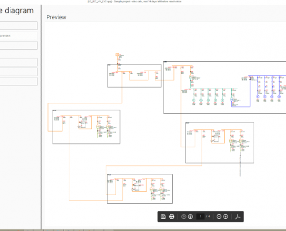Click the lowest blank button in left panel

click(18, 81)
